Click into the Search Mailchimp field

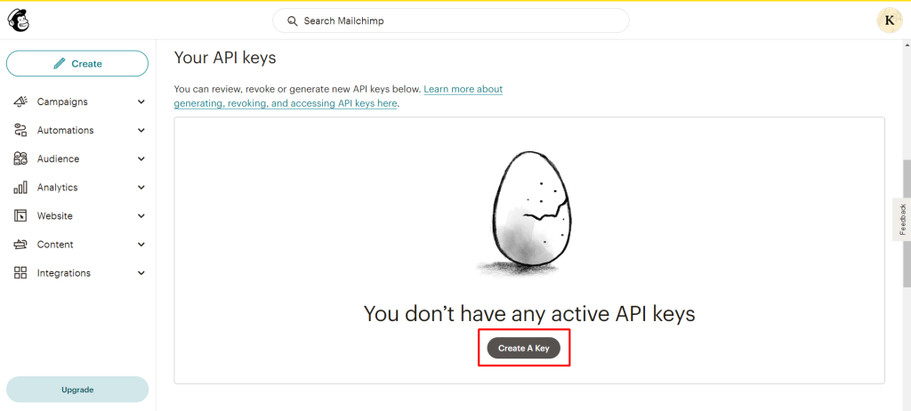click(450, 20)
